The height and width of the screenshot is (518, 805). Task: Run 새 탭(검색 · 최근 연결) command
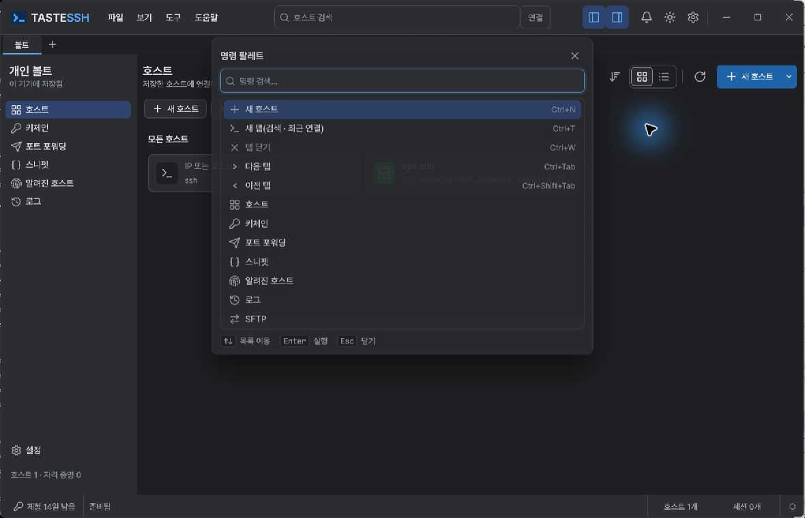[402, 128]
